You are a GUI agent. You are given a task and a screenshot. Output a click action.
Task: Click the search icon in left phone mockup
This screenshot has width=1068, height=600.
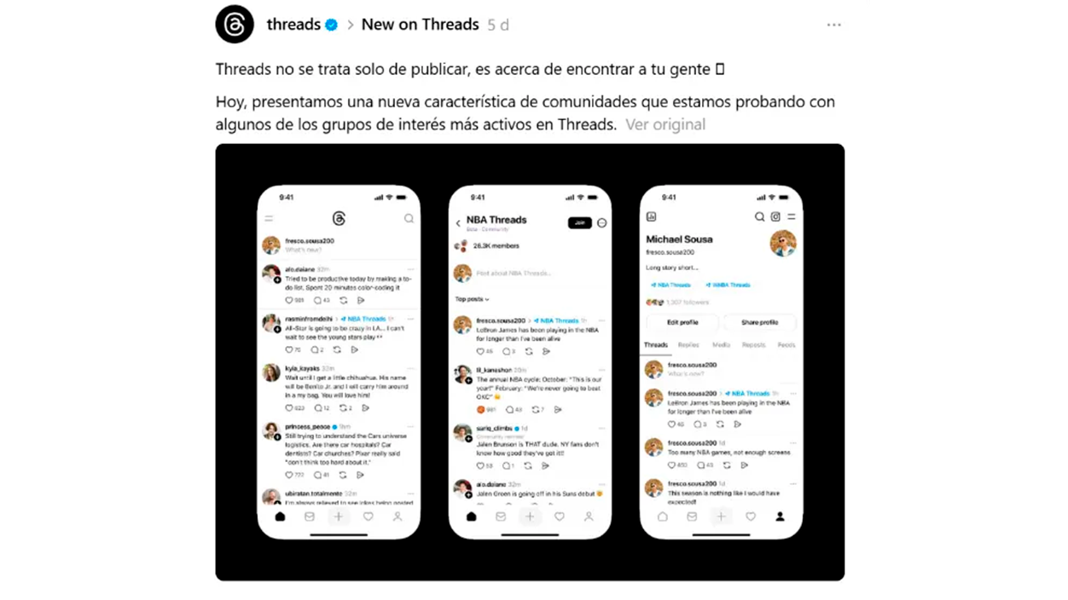point(409,218)
